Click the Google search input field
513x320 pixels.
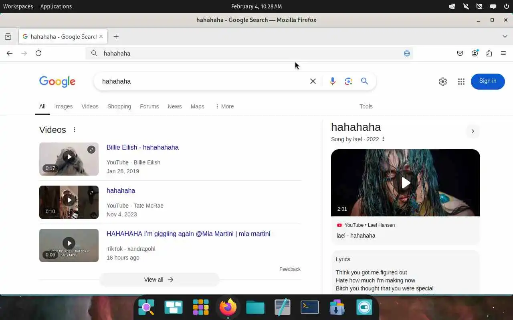click(x=202, y=81)
